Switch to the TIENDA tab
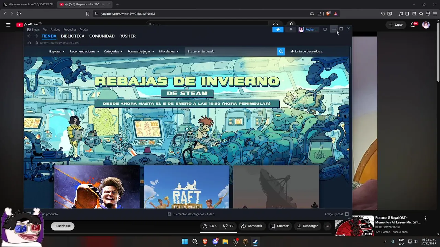440x247 pixels. 49,36
